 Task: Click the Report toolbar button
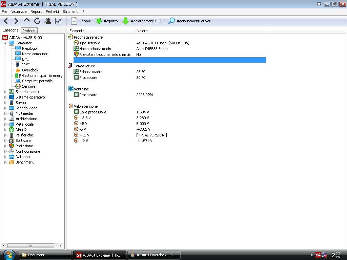pos(81,21)
